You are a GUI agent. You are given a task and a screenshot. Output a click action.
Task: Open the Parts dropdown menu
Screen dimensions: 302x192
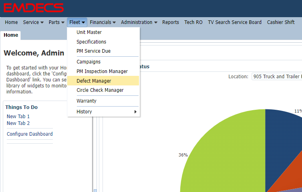coord(56,22)
